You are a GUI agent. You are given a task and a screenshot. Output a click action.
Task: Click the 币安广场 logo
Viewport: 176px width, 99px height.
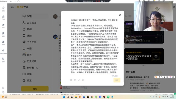[x=22, y=7]
